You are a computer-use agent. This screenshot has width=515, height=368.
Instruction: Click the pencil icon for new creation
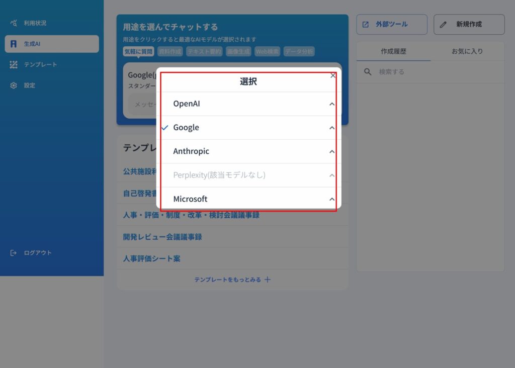pyautogui.click(x=443, y=24)
